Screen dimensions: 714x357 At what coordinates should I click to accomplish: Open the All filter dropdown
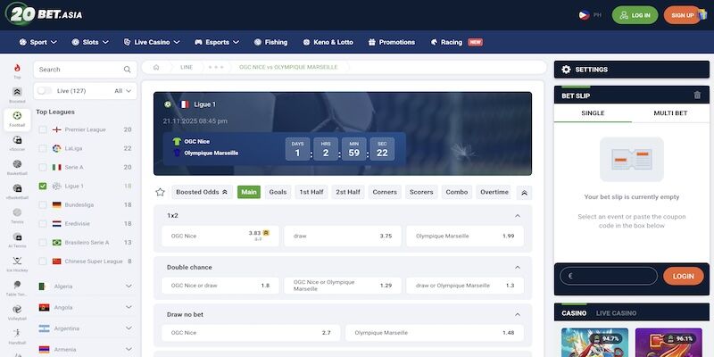click(x=123, y=91)
